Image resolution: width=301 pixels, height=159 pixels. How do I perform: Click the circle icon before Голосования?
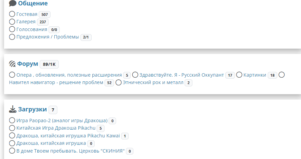click(12, 29)
